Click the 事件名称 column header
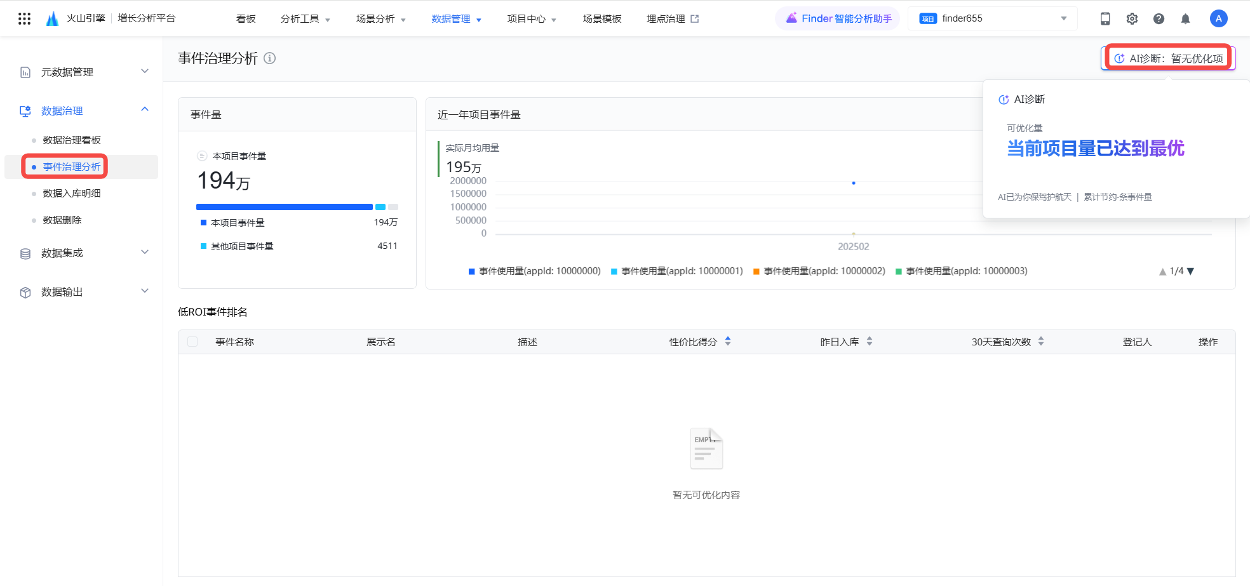The width and height of the screenshot is (1250, 586). click(234, 342)
